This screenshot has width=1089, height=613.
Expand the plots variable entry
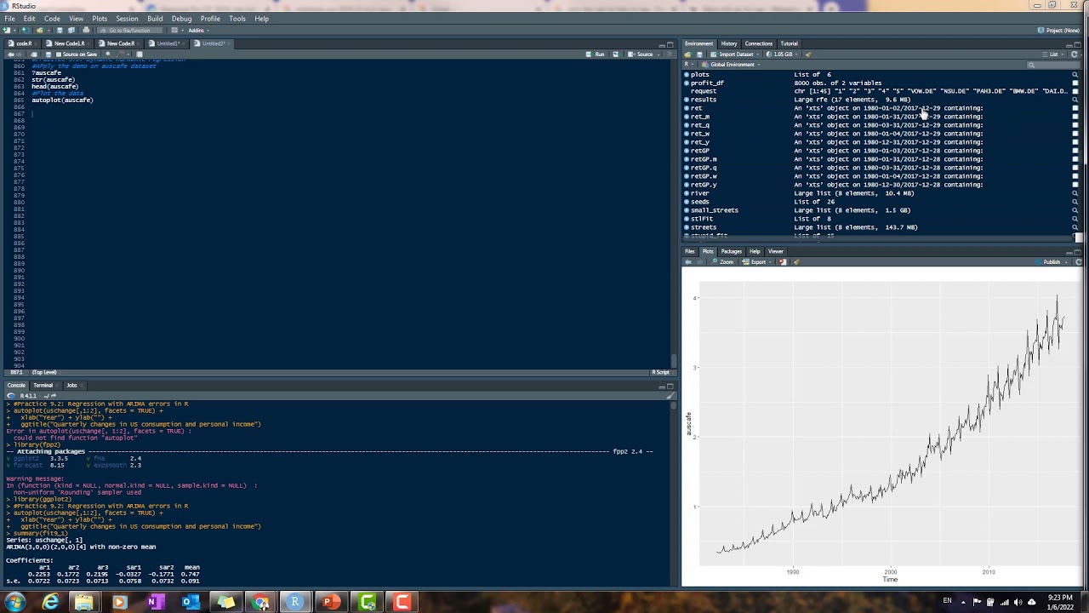click(687, 75)
